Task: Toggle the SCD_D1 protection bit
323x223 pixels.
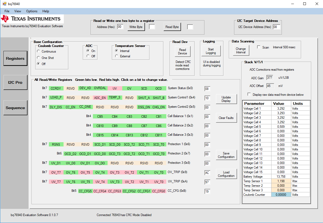Action: (x=100, y=144)
